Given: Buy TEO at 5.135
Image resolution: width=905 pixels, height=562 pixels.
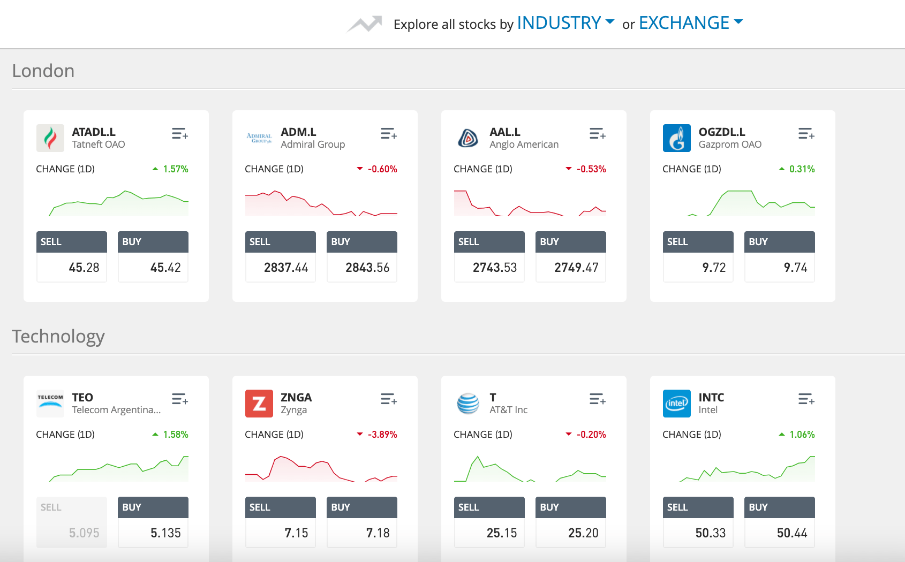Looking at the screenshot, I should [153, 522].
